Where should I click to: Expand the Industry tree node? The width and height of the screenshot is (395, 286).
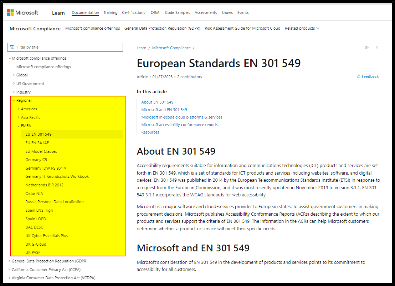pos(22,92)
